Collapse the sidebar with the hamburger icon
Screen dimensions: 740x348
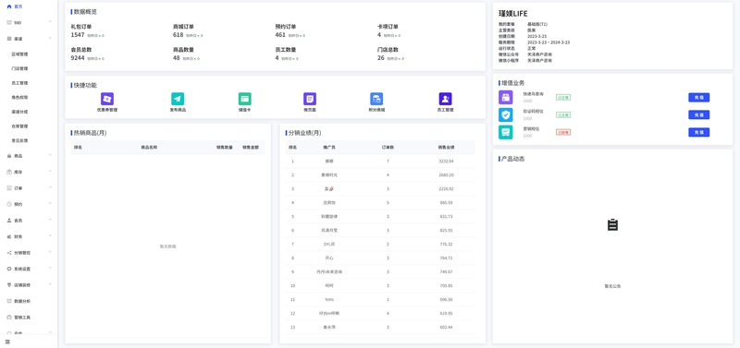(7, 342)
